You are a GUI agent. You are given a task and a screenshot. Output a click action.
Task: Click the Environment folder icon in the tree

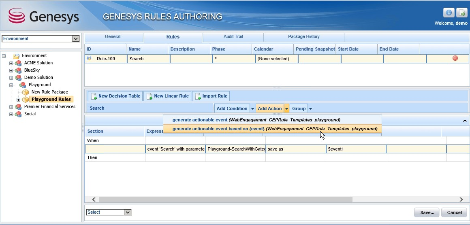tap(16, 56)
